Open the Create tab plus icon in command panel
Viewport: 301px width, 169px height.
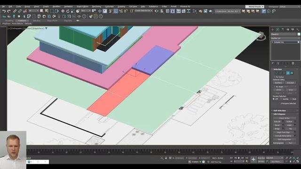273,29
